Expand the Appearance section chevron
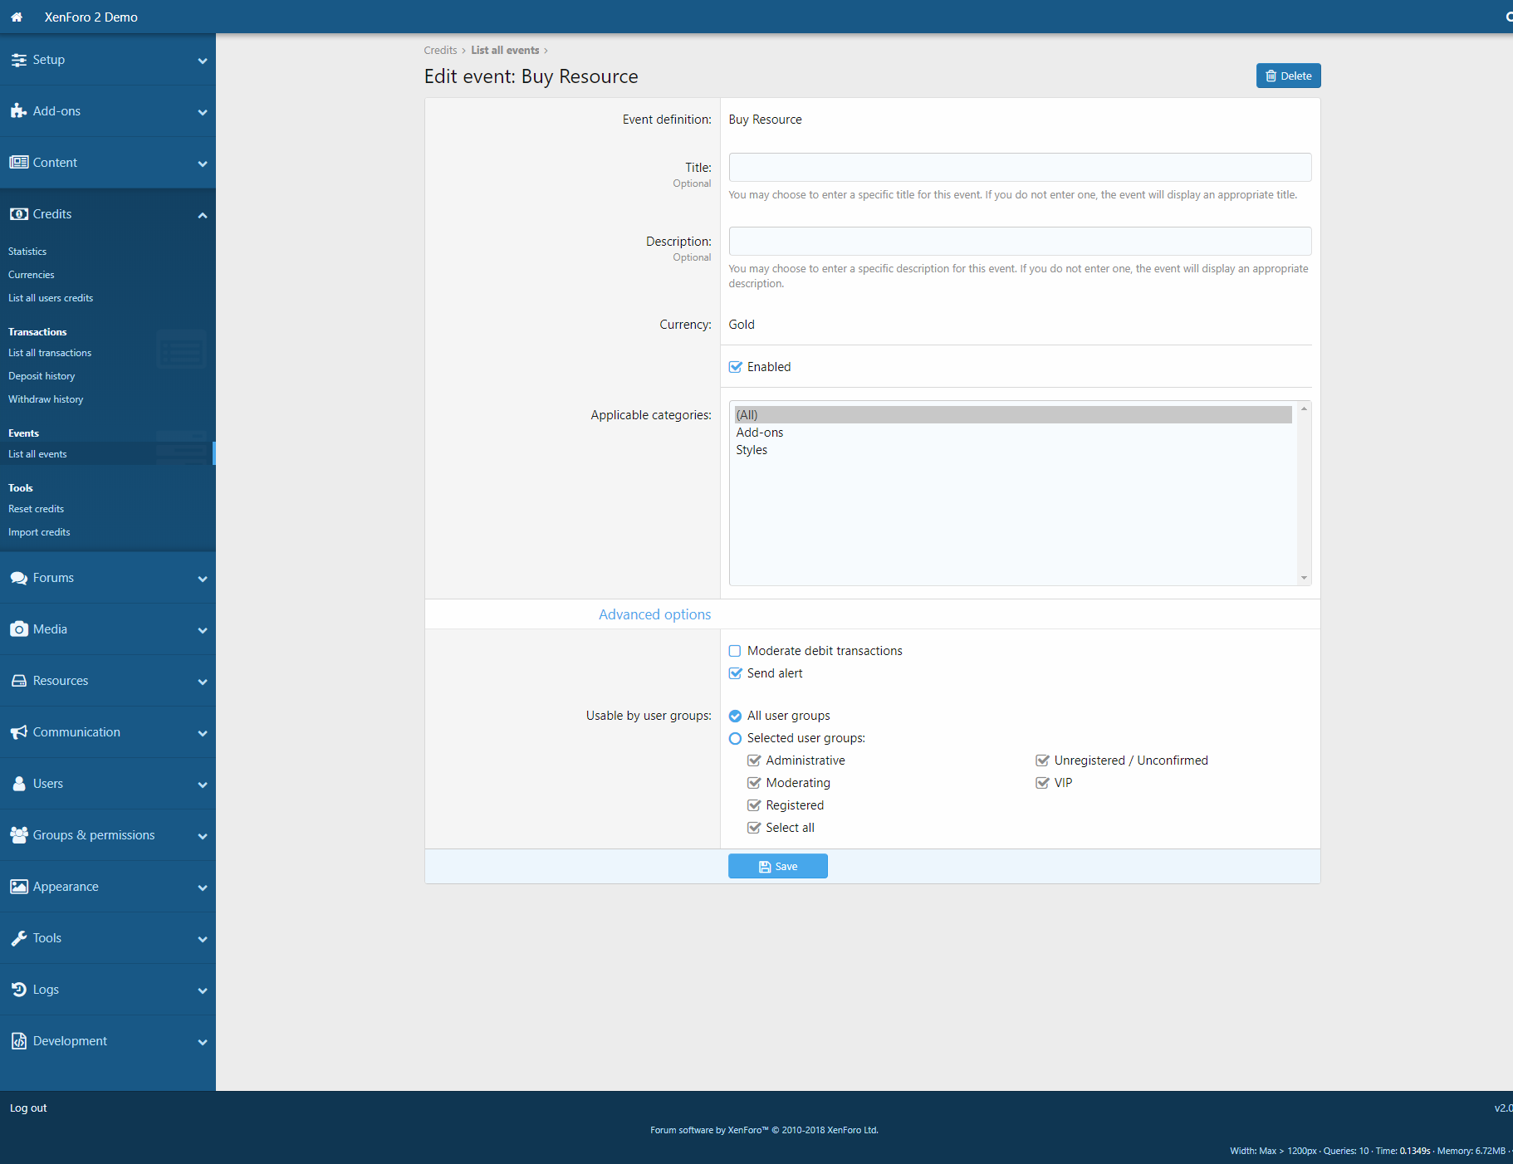The height and width of the screenshot is (1164, 1513). pos(203,888)
